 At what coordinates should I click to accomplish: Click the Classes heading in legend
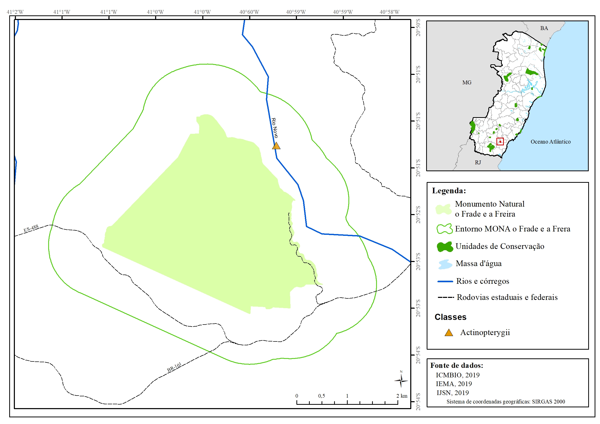point(450,317)
